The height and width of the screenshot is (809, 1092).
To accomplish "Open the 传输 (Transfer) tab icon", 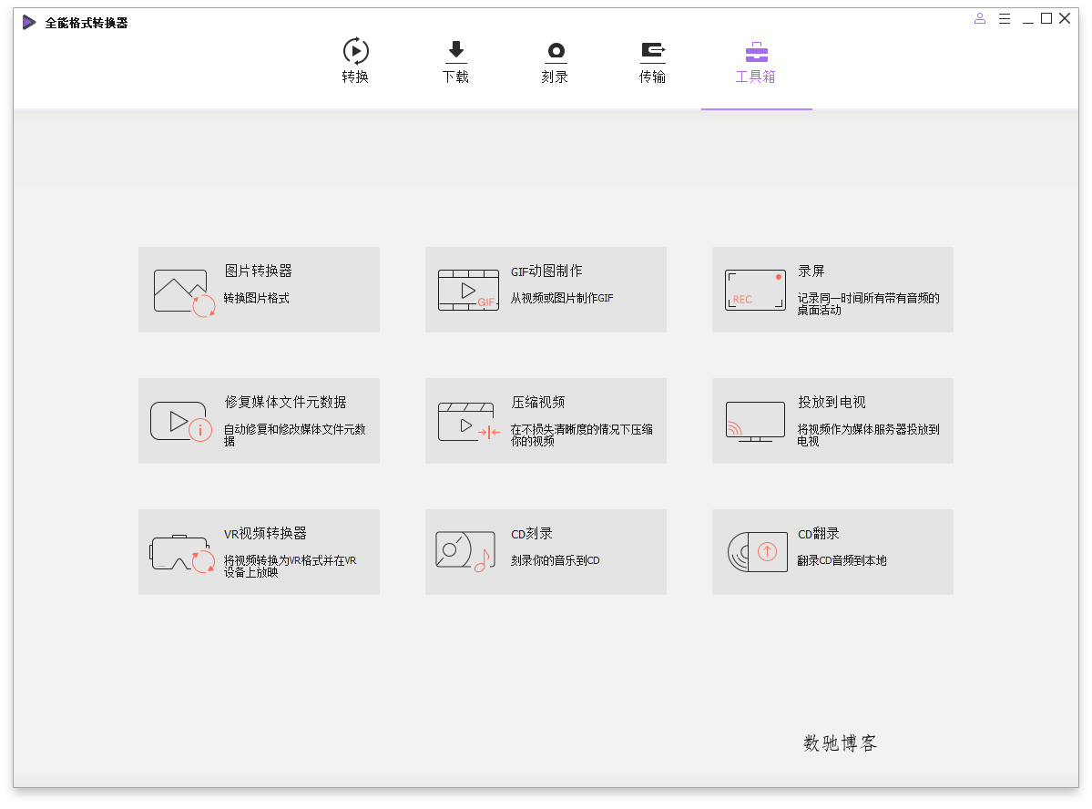I will [x=652, y=52].
